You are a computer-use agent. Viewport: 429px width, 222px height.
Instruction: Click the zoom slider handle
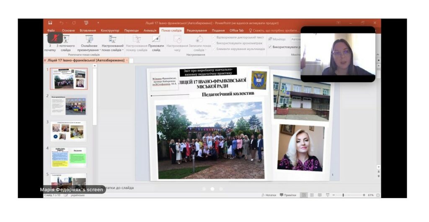click(x=343, y=195)
